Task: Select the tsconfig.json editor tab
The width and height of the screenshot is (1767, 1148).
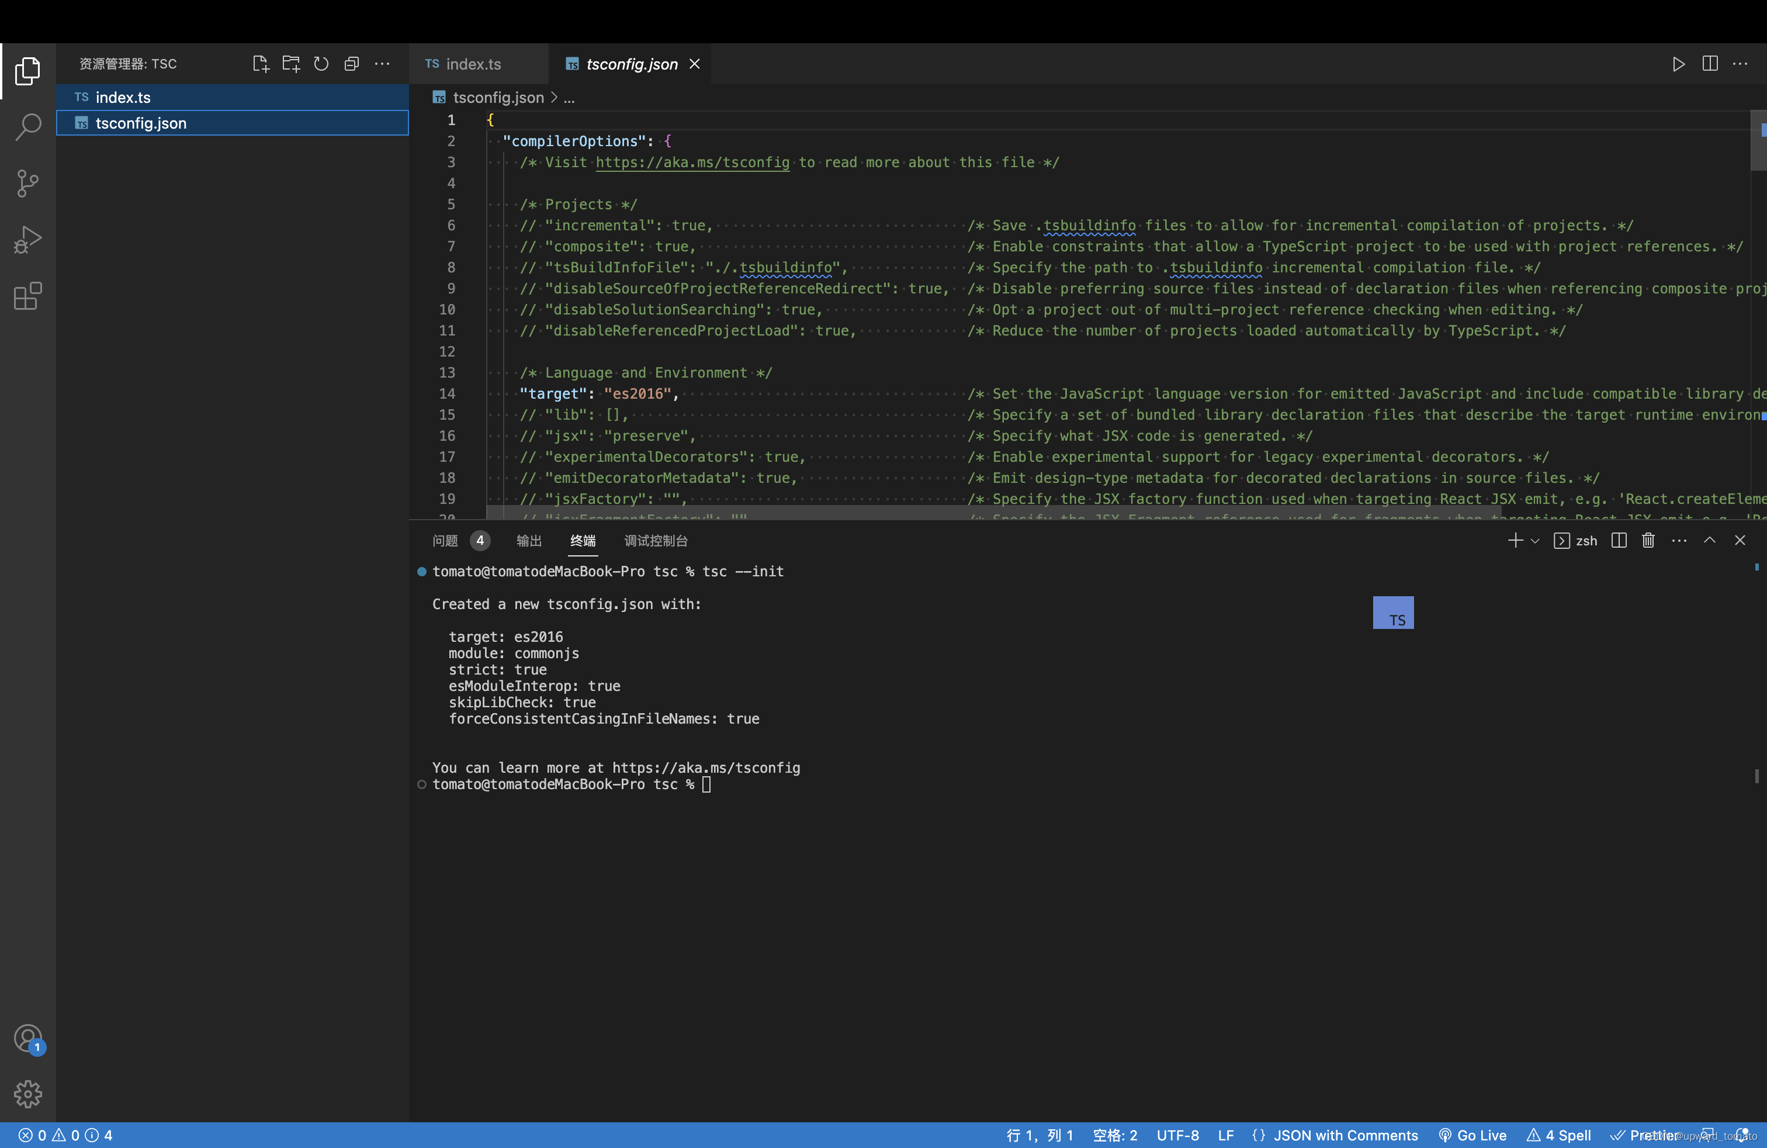Action: coord(631,64)
